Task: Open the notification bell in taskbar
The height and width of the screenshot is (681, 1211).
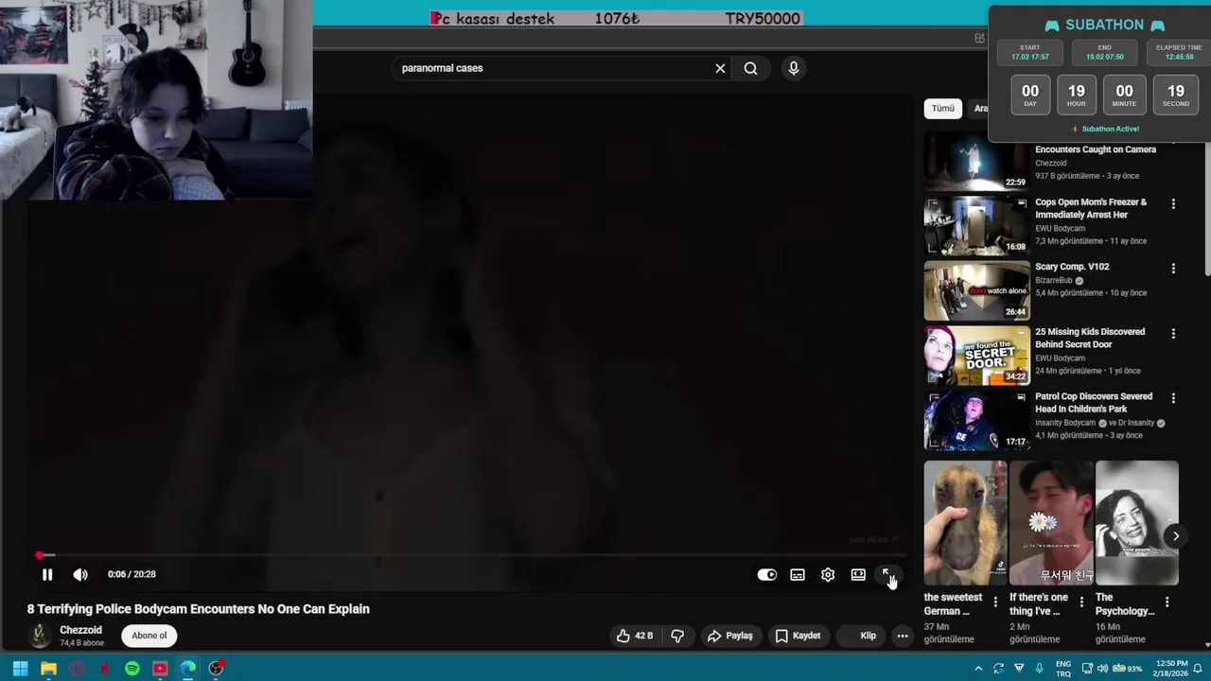Action: click(x=1198, y=669)
